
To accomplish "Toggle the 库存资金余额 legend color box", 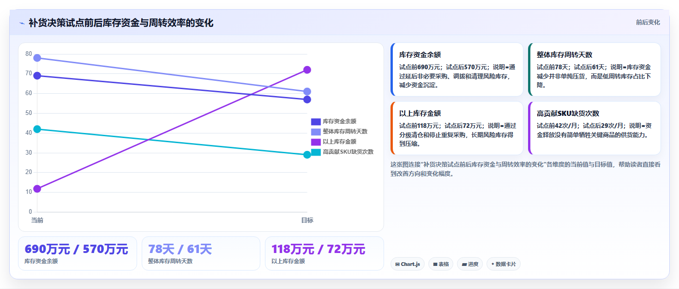I will (316, 121).
